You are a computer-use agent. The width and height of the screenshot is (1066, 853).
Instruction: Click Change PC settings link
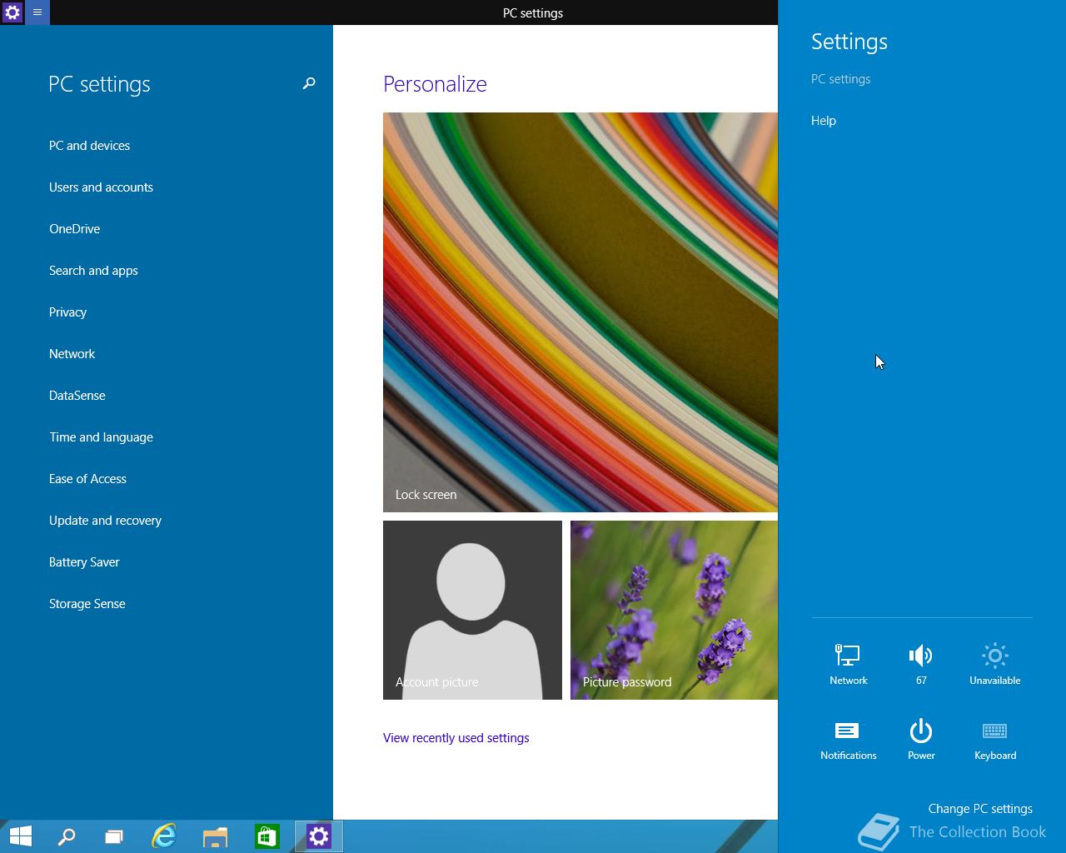980,809
